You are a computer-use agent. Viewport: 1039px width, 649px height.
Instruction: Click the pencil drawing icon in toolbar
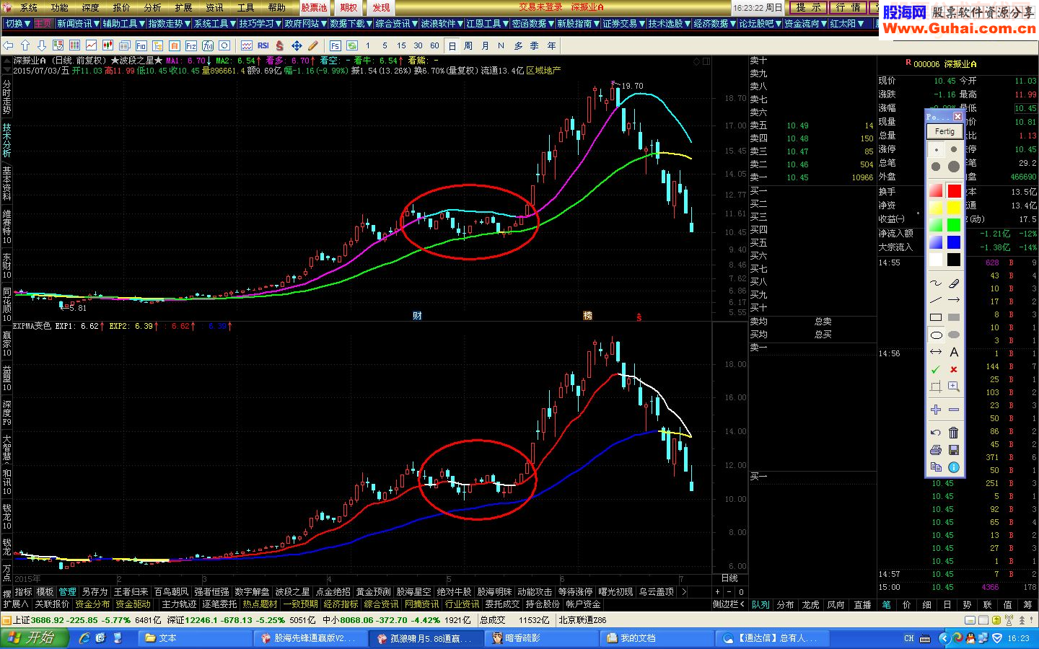pos(313,45)
